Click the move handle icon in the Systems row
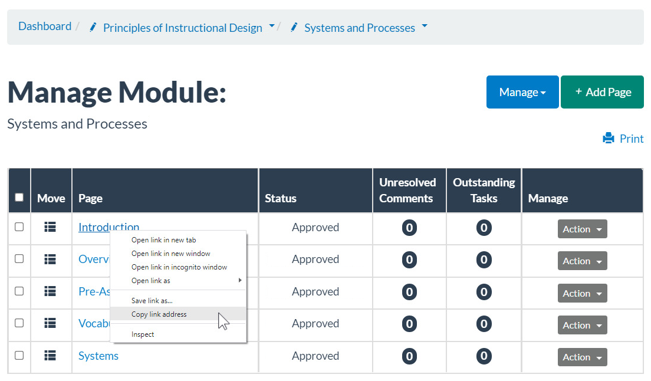The width and height of the screenshot is (651, 381). (50, 356)
